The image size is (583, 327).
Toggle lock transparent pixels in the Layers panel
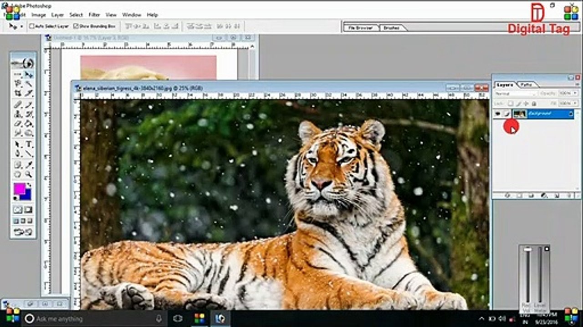[x=511, y=104]
